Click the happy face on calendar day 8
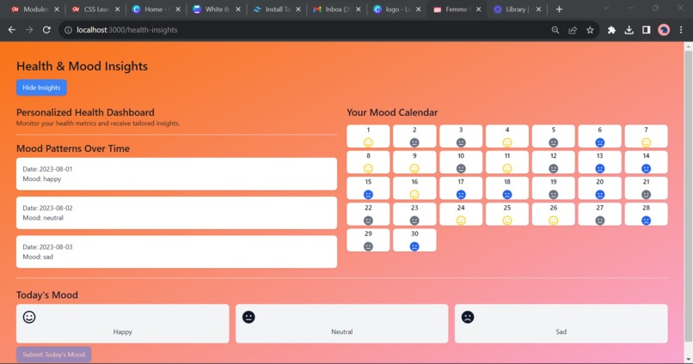This screenshot has height=364, width=693. (x=368, y=168)
